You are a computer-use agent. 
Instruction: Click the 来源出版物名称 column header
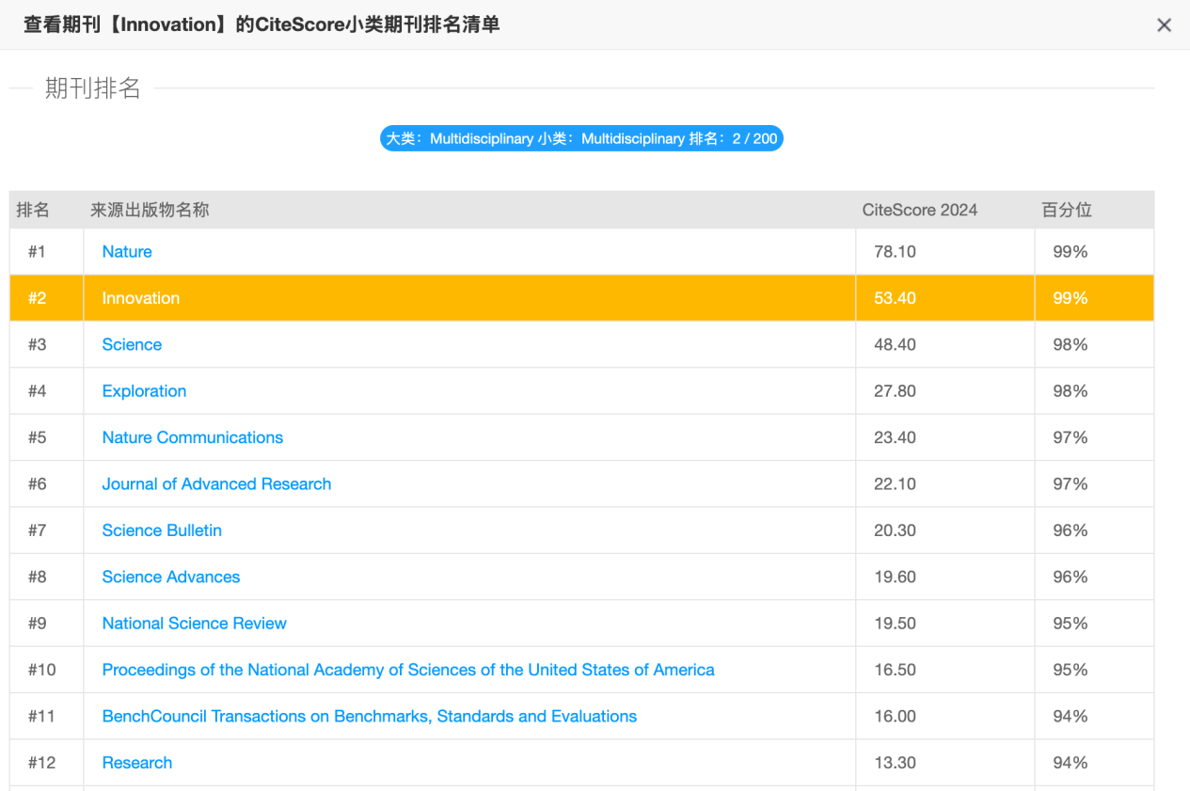pyautogui.click(x=150, y=211)
